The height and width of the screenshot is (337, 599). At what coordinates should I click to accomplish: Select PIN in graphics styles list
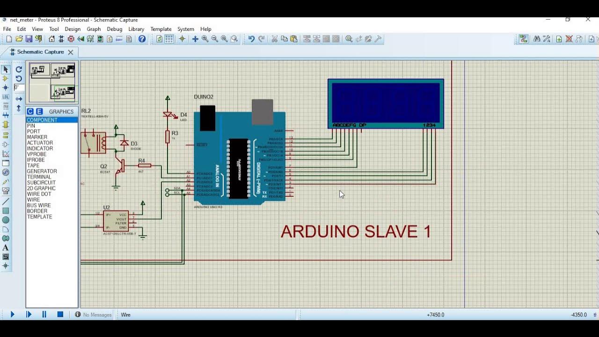52,126
